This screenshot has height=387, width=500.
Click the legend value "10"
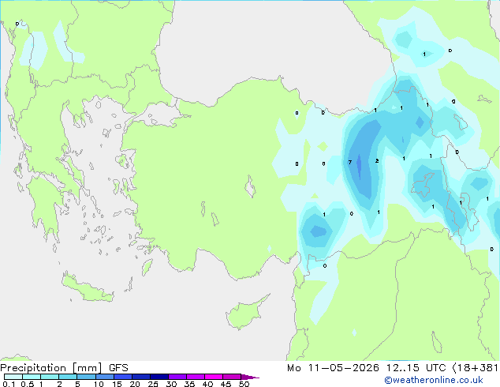[x=99, y=384]
